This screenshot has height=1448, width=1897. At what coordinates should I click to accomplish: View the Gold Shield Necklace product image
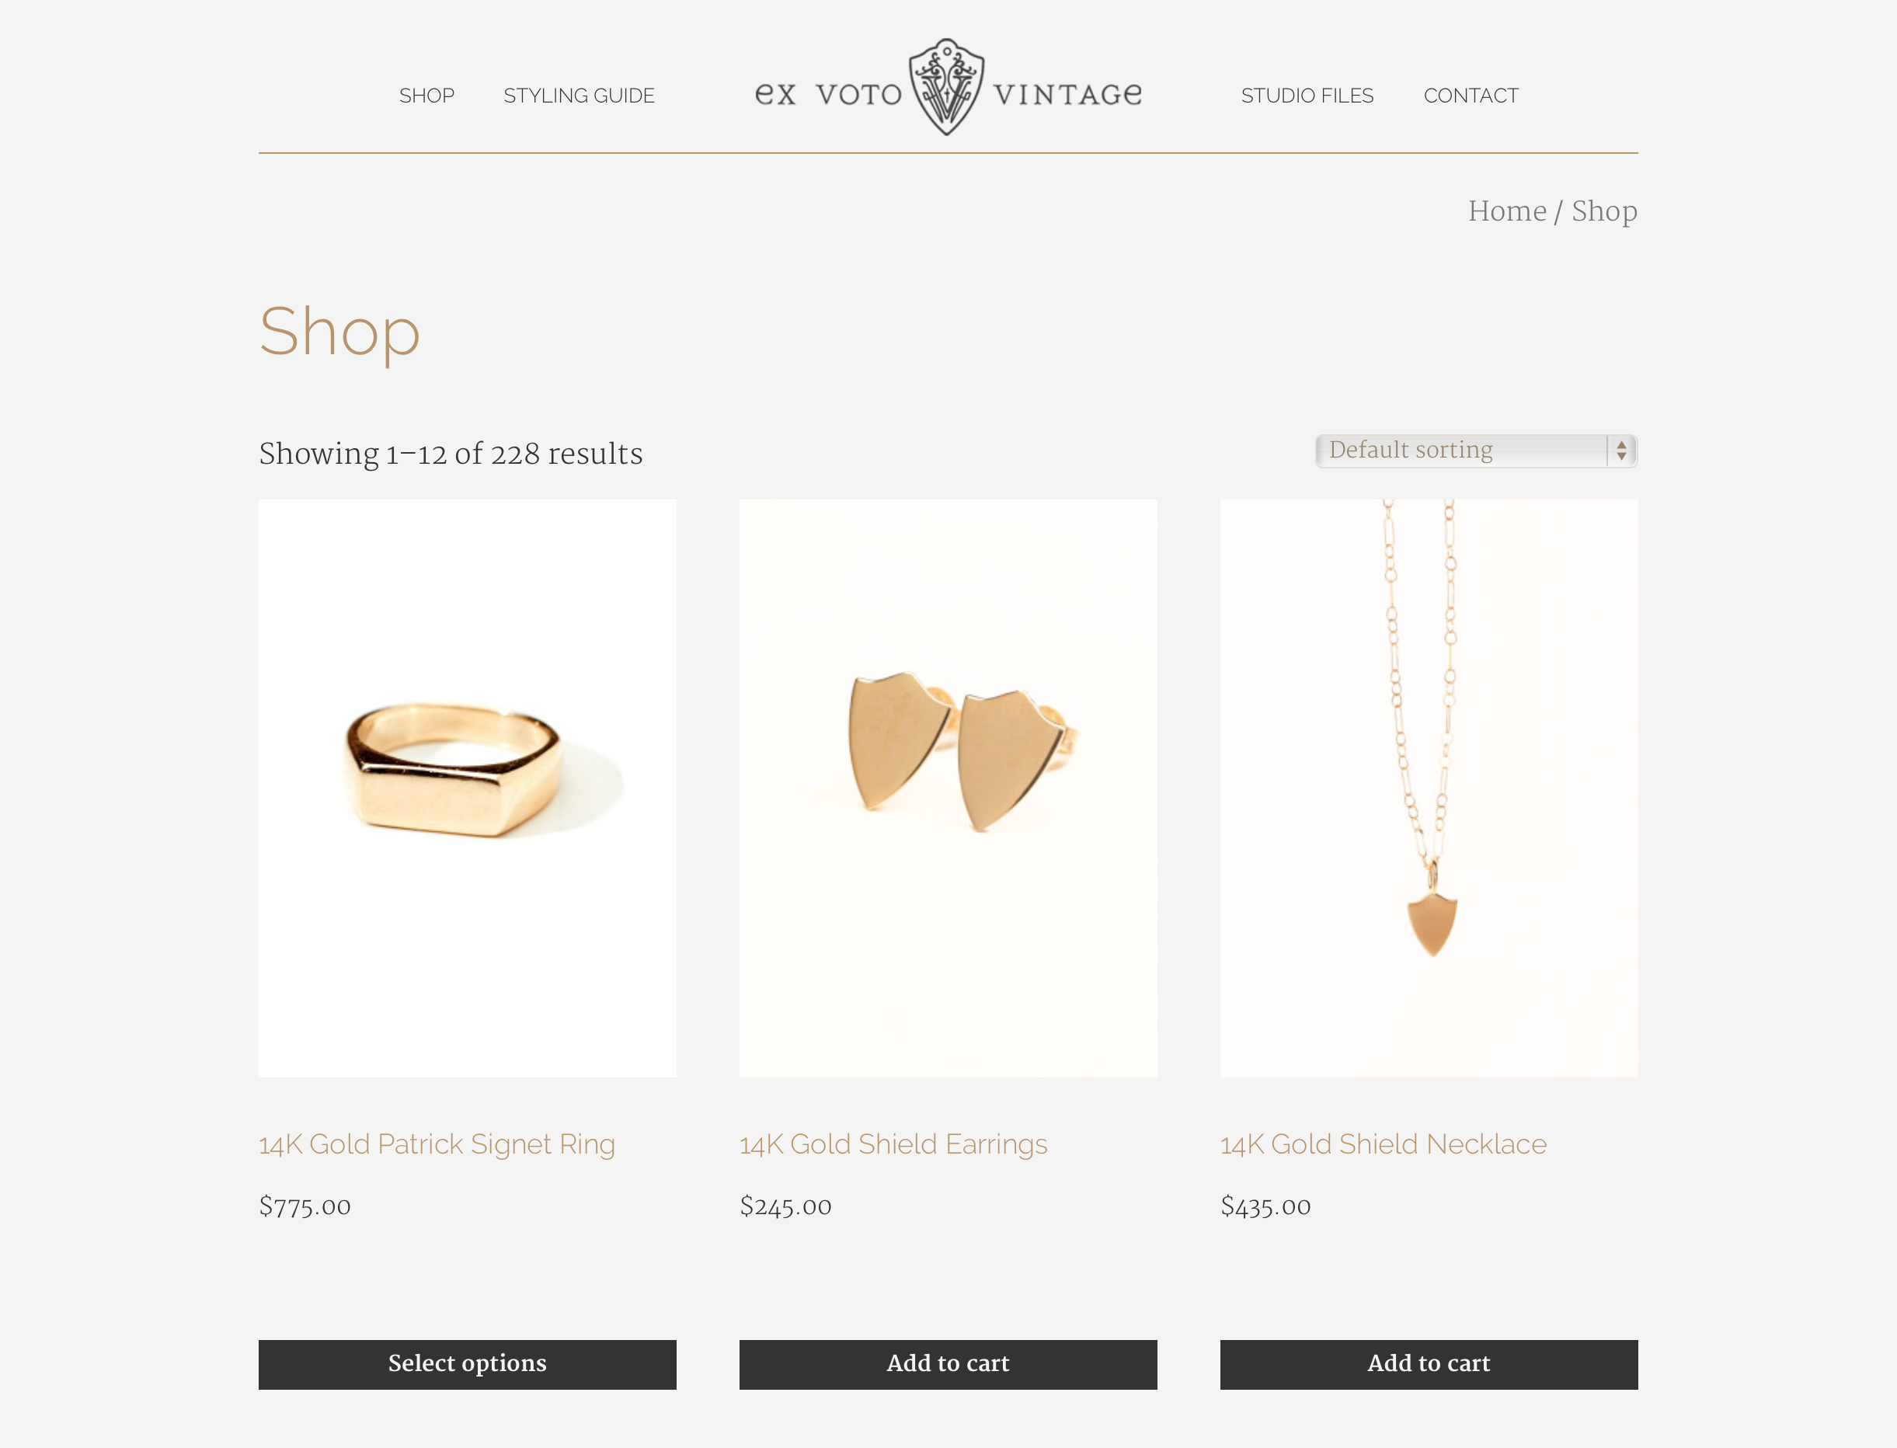tap(1429, 788)
